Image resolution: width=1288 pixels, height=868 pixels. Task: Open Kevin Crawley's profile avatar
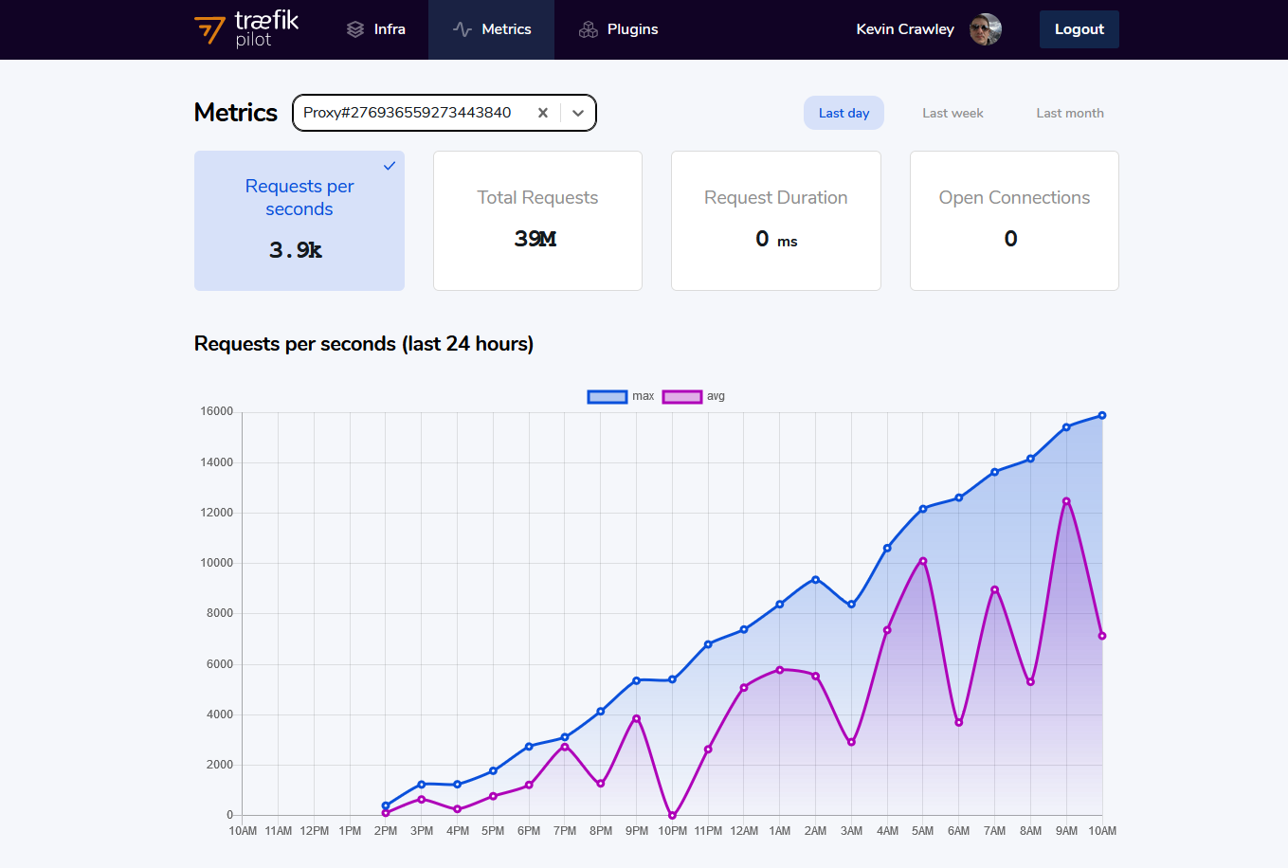tap(986, 28)
